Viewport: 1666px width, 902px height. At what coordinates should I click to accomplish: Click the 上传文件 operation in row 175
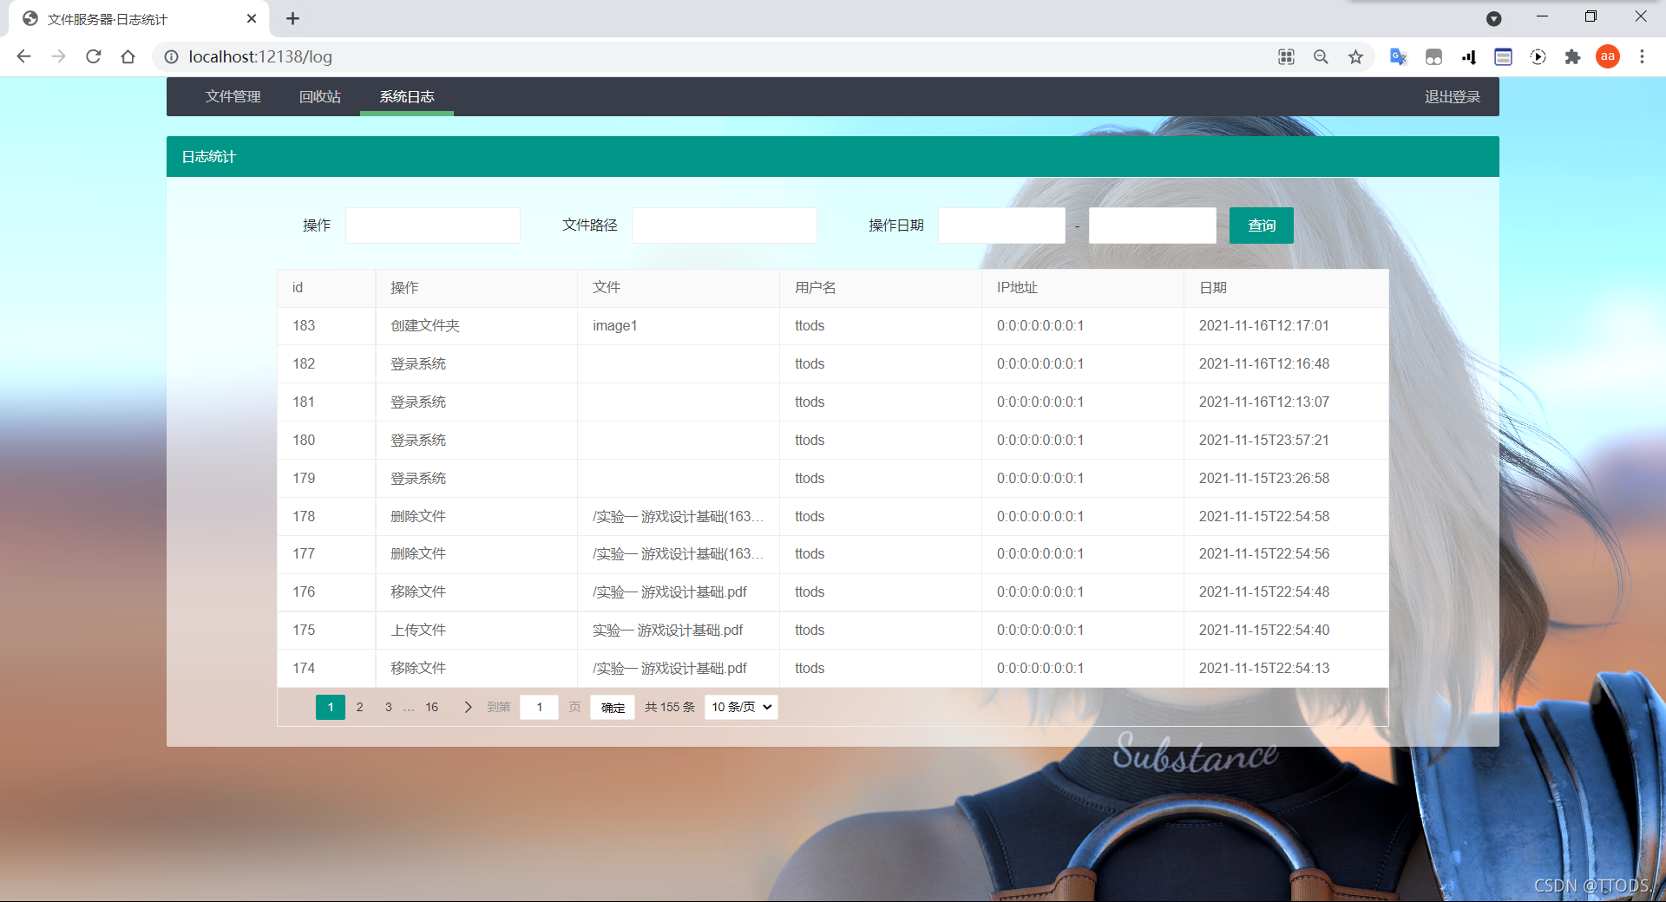pyautogui.click(x=418, y=631)
